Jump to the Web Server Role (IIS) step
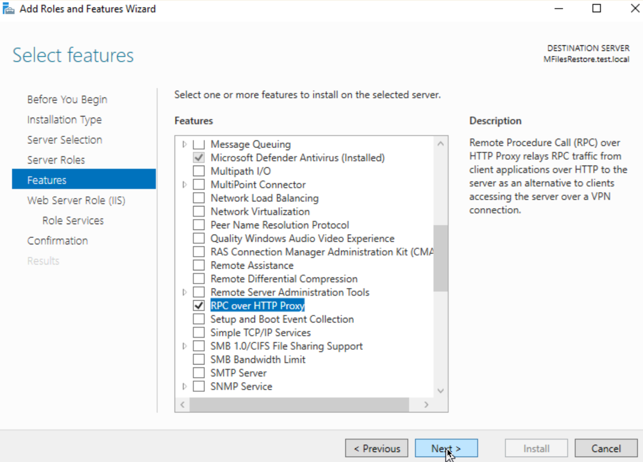The image size is (643, 462). [76, 201]
